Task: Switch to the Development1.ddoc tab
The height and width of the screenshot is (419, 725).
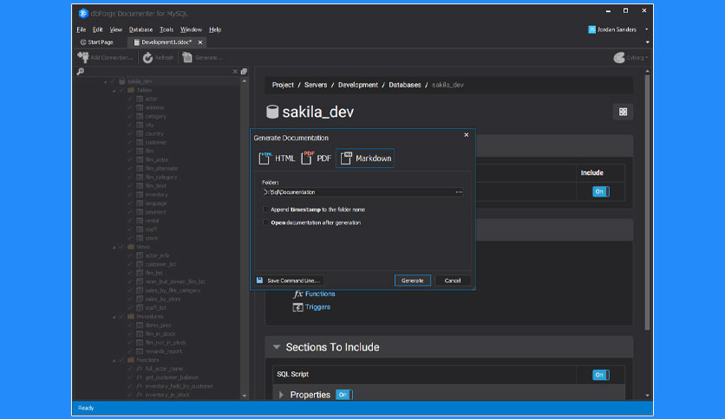Action: (x=165, y=42)
